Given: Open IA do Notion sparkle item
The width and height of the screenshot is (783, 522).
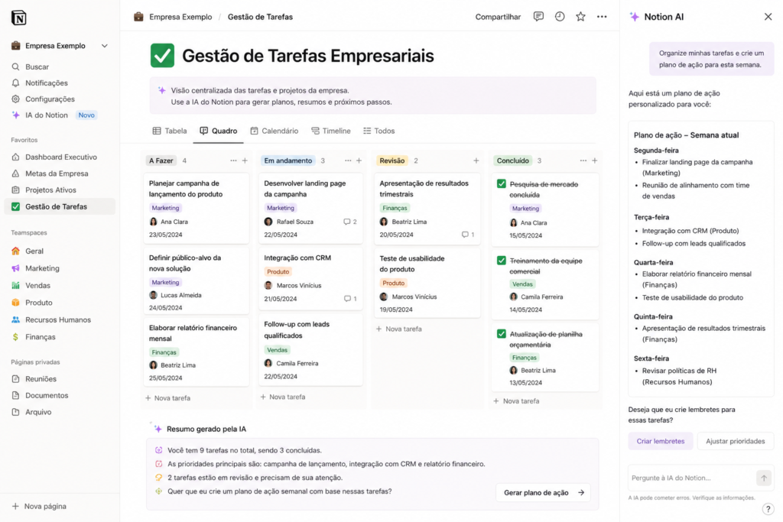Looking at the screenshot, I should pos(40,115).
